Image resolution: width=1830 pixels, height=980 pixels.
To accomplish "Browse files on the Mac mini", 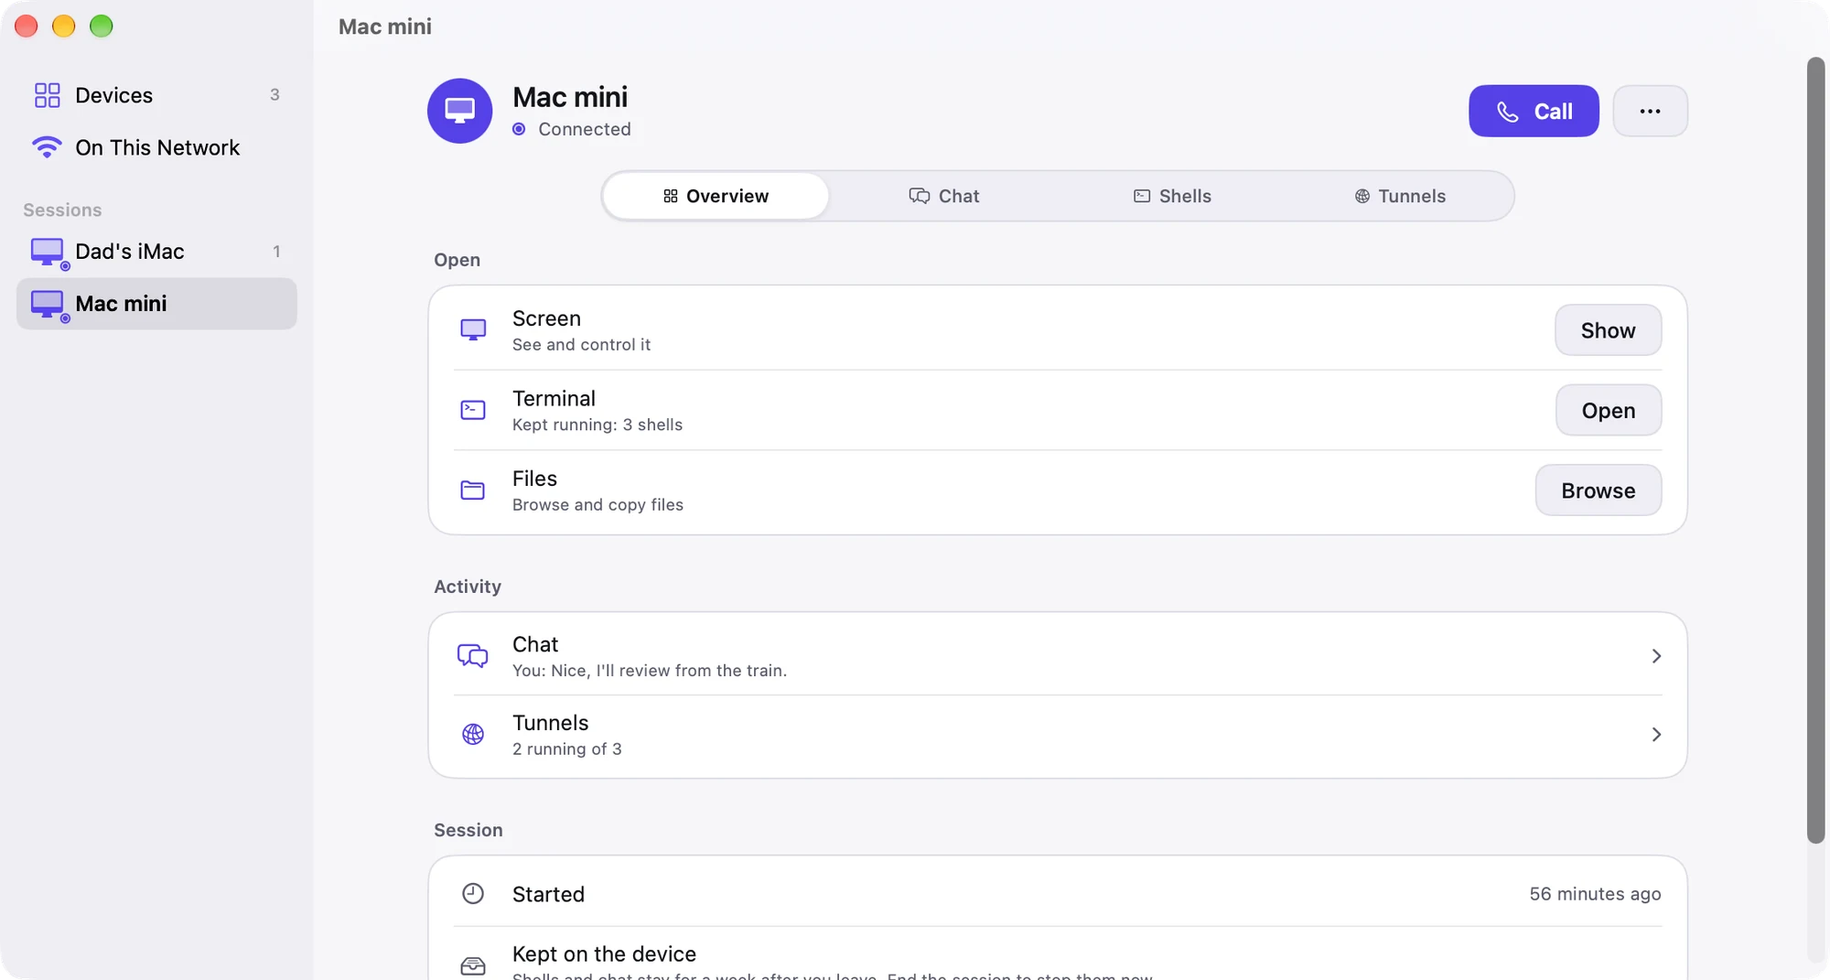I will tap(1598, 490).
